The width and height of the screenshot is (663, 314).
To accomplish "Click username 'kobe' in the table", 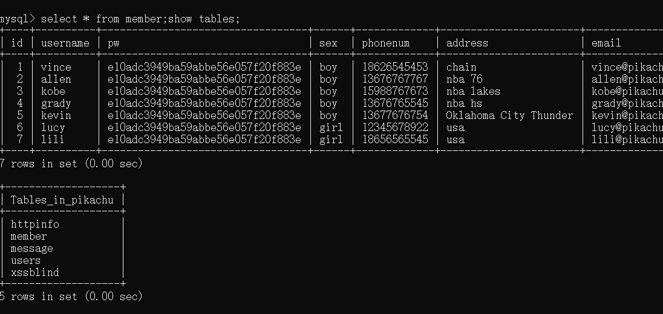I will click(53, 91).
